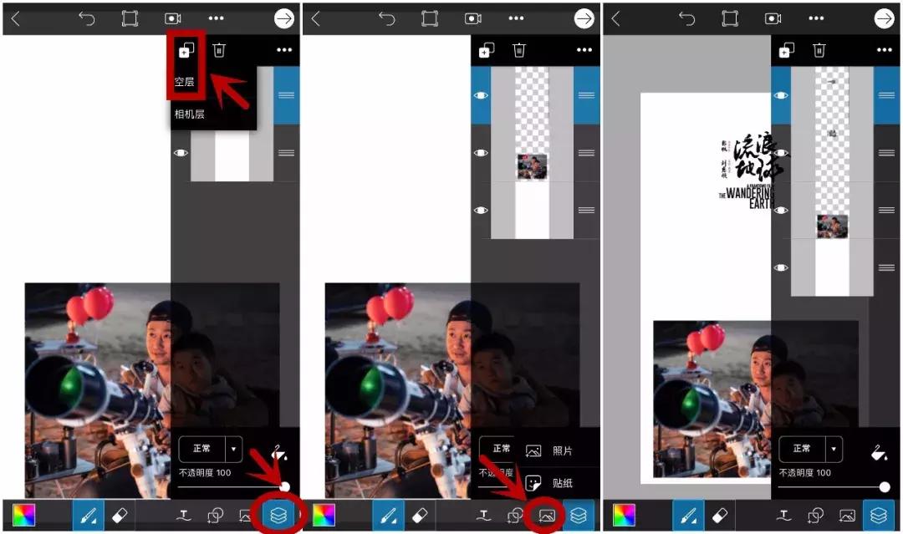Select the text tool in middle screenshot
The height and width of the screenshot is (534, 903).
pyautogui.click(x=484, y=515)
